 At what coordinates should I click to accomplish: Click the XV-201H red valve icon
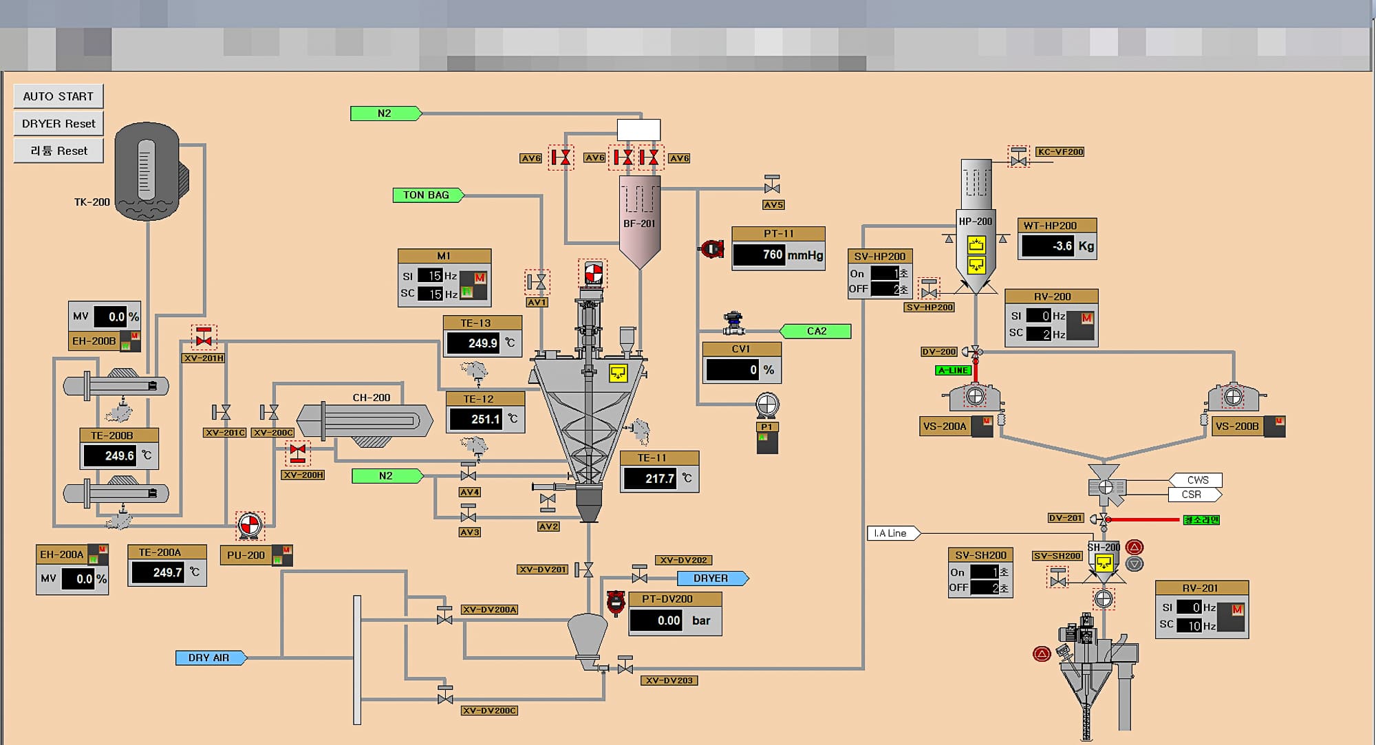click(x=204, y=338)
